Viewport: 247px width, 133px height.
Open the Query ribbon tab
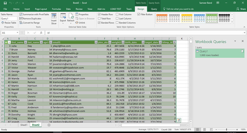(154, 9)
